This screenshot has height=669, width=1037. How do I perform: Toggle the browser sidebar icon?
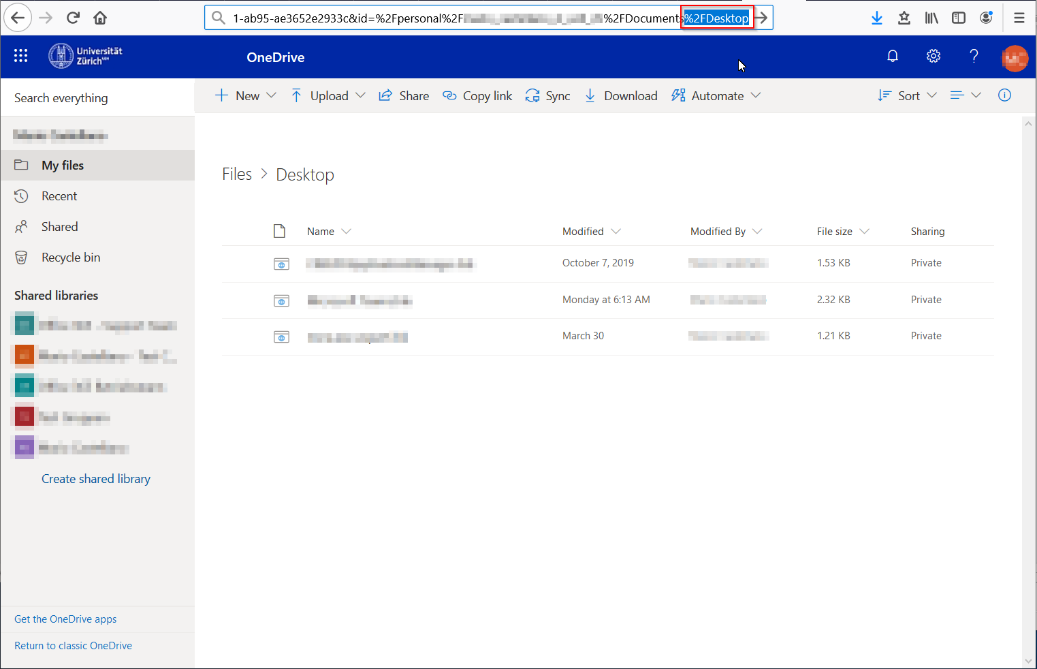coord(959,18)
